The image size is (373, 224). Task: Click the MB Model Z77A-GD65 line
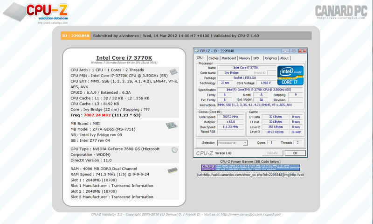tap(103, 129)
